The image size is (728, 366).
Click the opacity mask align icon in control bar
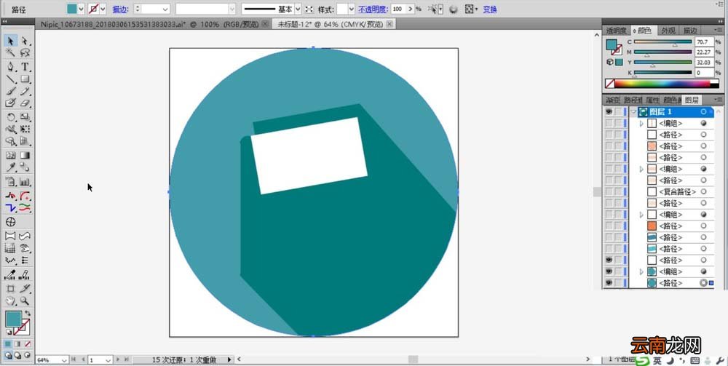pos(470,9)
